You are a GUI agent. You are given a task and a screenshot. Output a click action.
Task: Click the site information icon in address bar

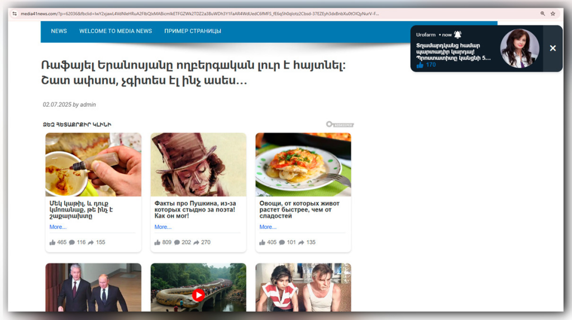(14, 14)
